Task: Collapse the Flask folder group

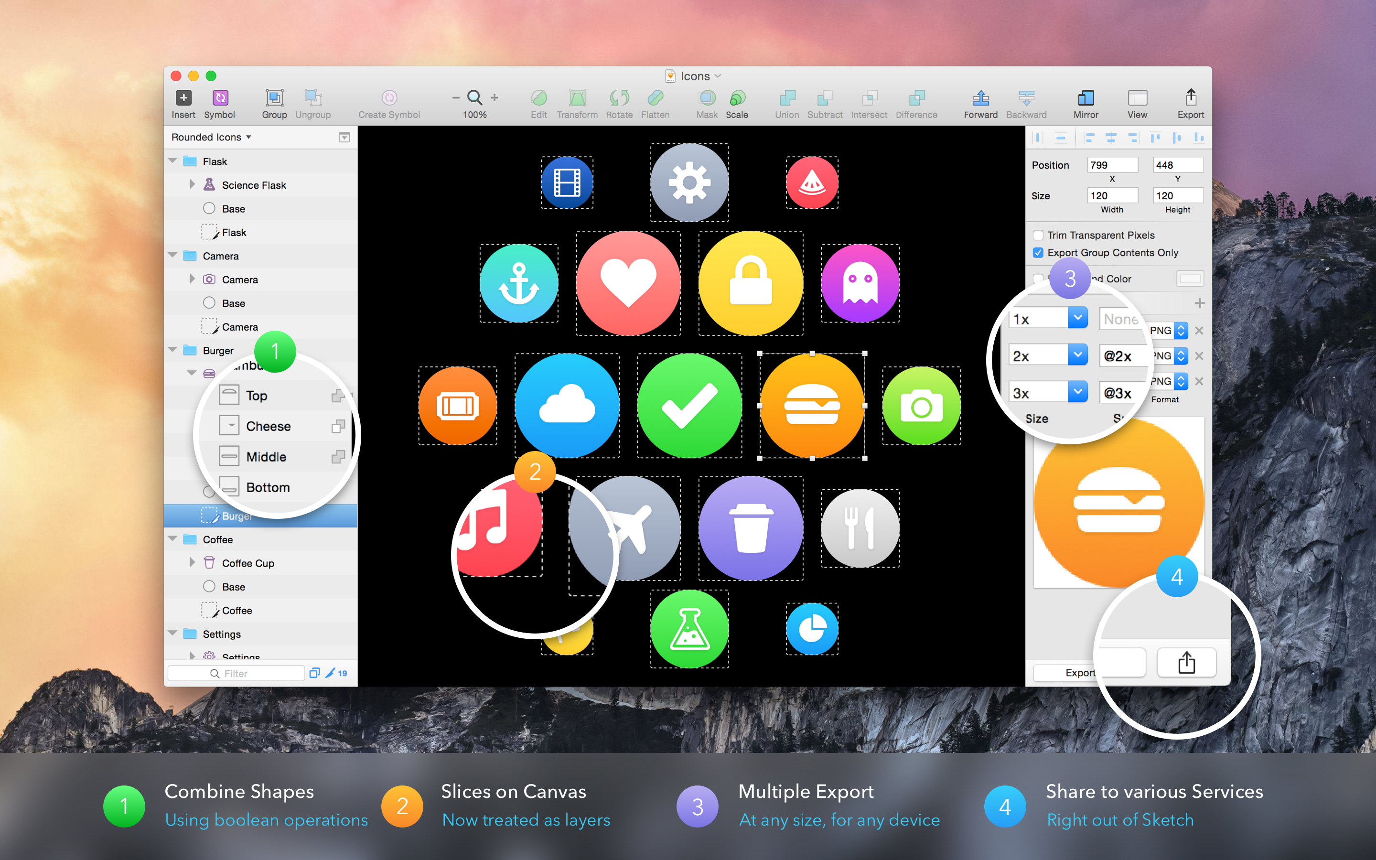Action: [x=173, y=161]
